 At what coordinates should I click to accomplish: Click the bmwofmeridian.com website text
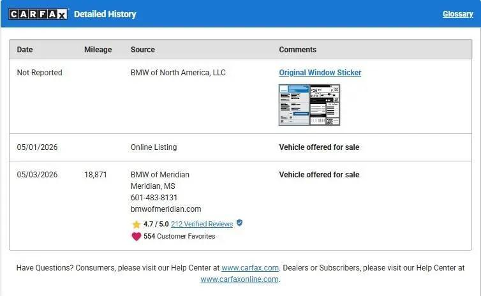pos(166,209)
